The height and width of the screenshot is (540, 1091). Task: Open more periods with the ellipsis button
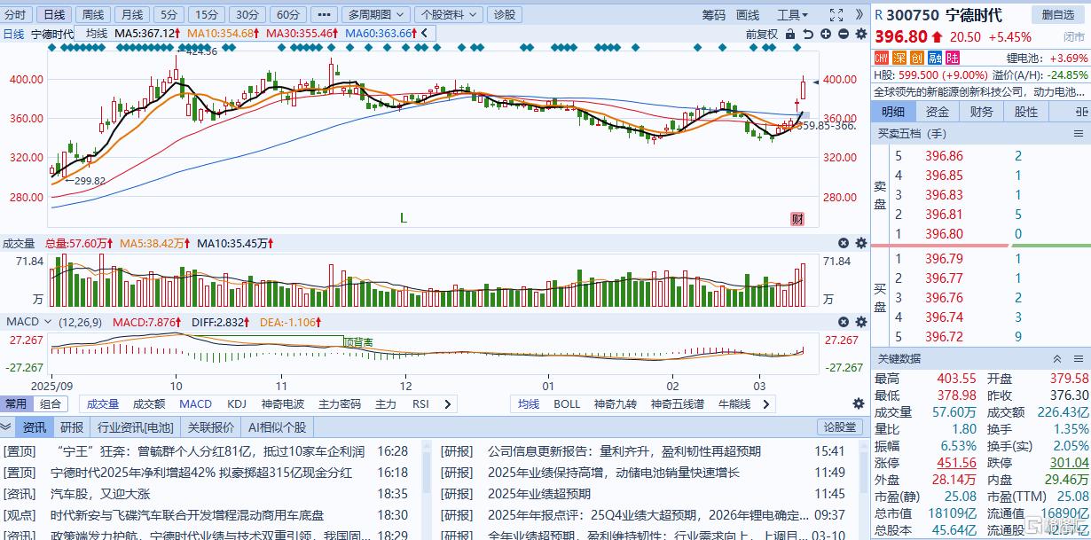click(x=325, y=15)
